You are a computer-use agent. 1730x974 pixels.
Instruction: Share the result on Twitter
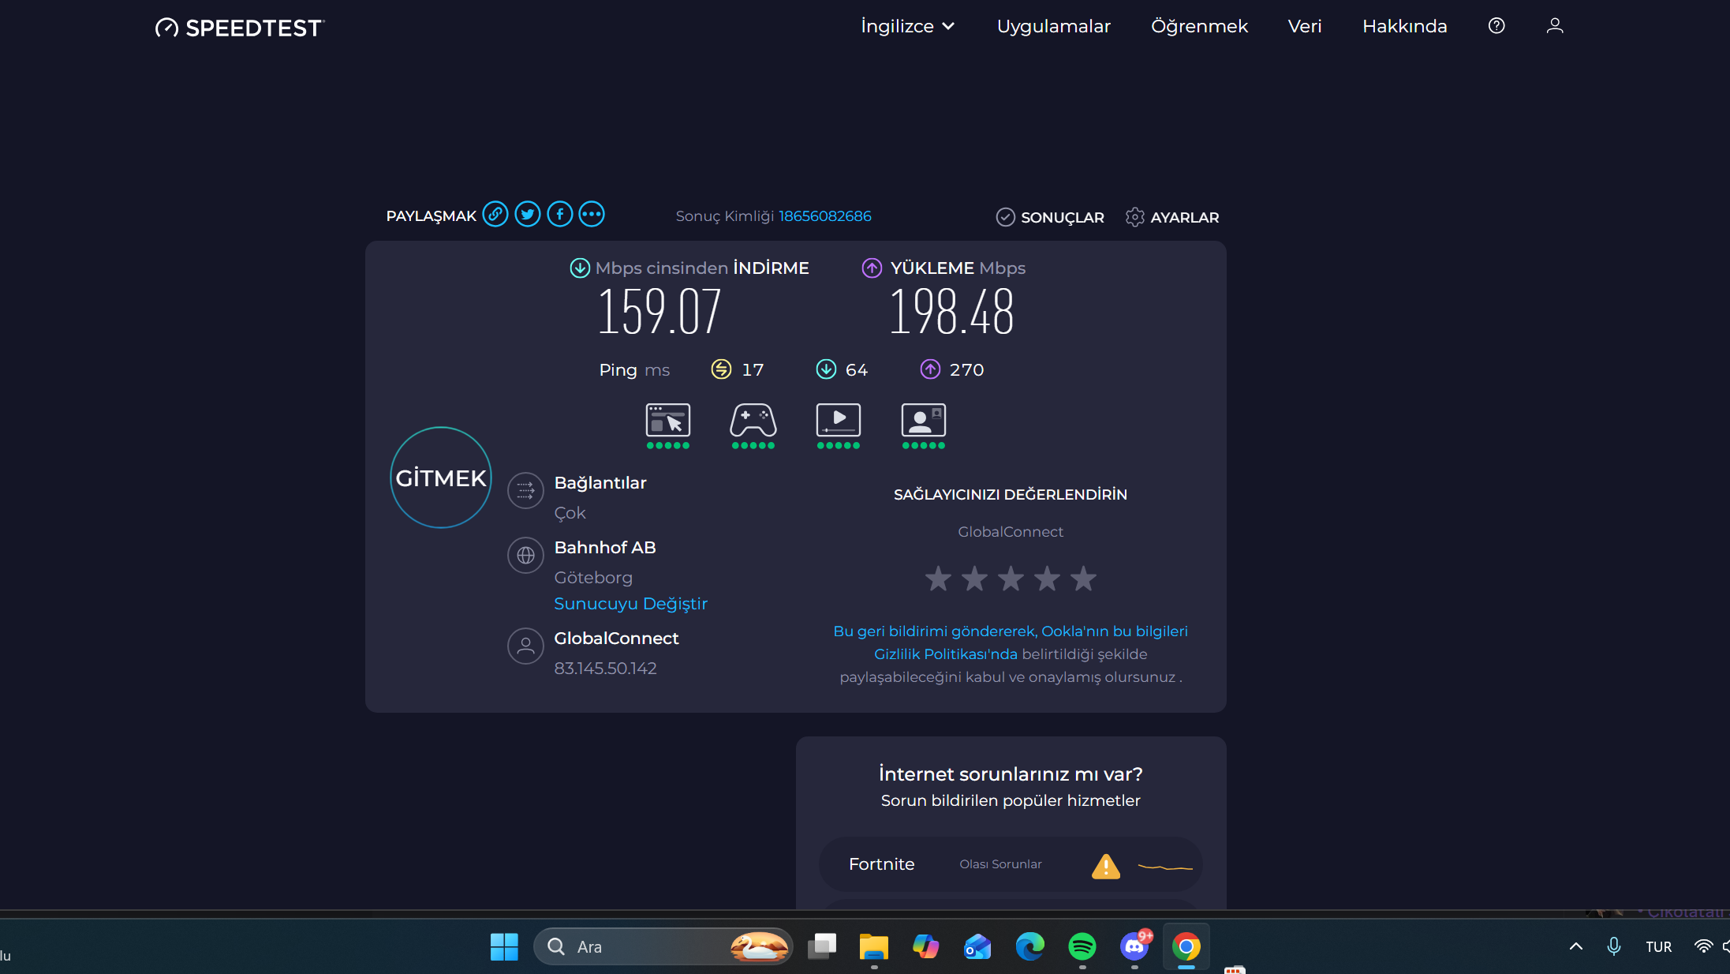(x=528, y=215)
